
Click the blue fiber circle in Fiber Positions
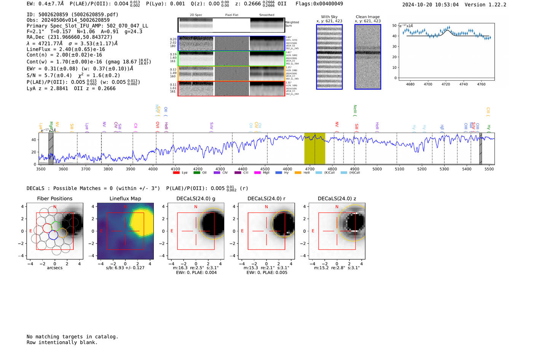click(x=53, y=235)
